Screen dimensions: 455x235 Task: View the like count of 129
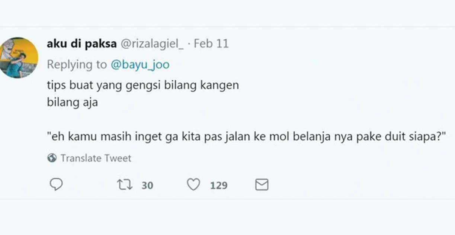coord(219,185)
